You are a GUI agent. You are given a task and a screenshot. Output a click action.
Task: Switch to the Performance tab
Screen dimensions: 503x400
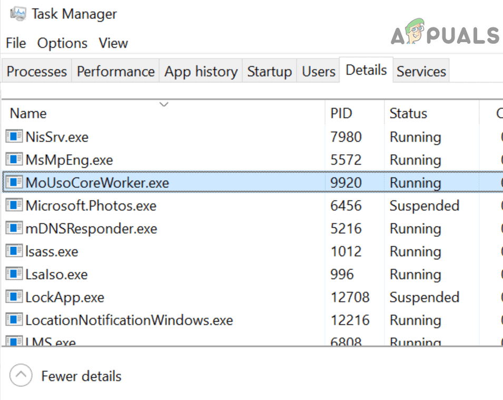coord(116,72)
